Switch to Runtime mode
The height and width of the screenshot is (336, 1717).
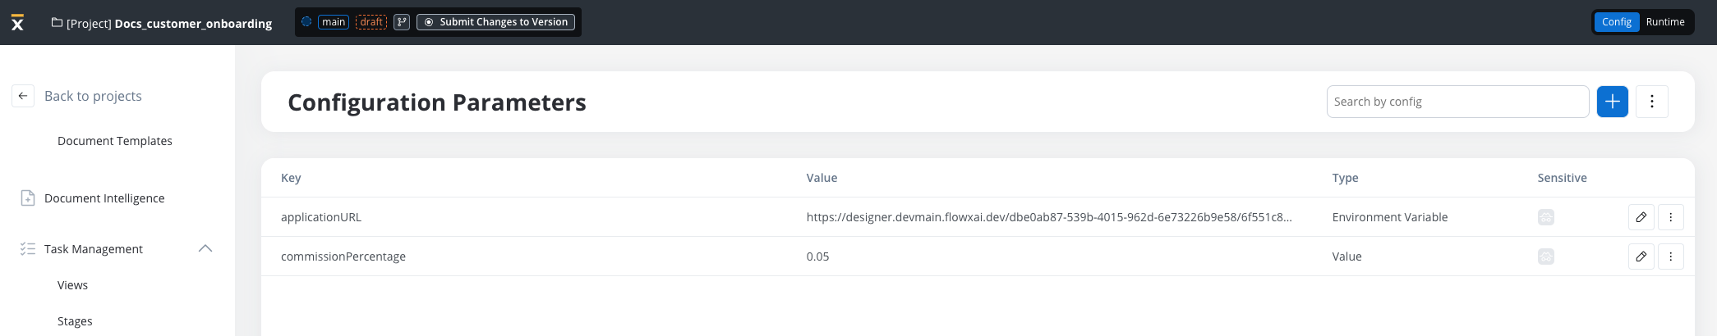[x=1665, y=22]
